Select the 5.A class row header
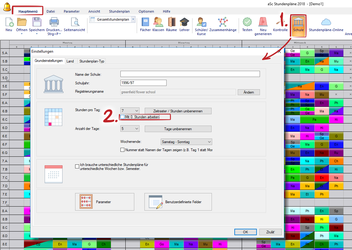 (5, 53)
